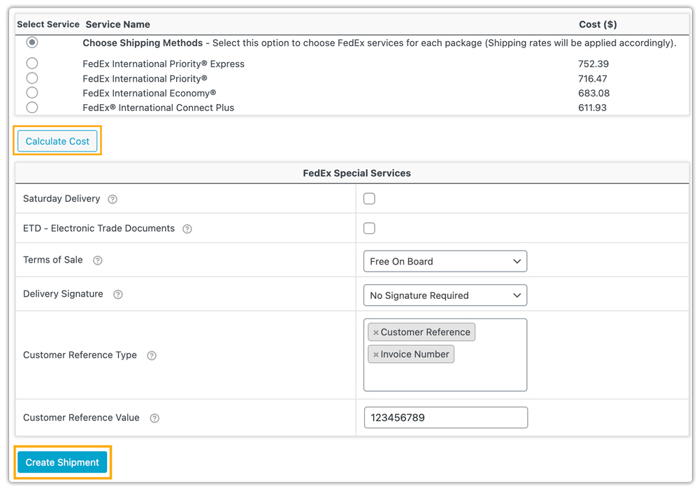
Task: Click the Customer Reference Value input field
Action: 445,418
